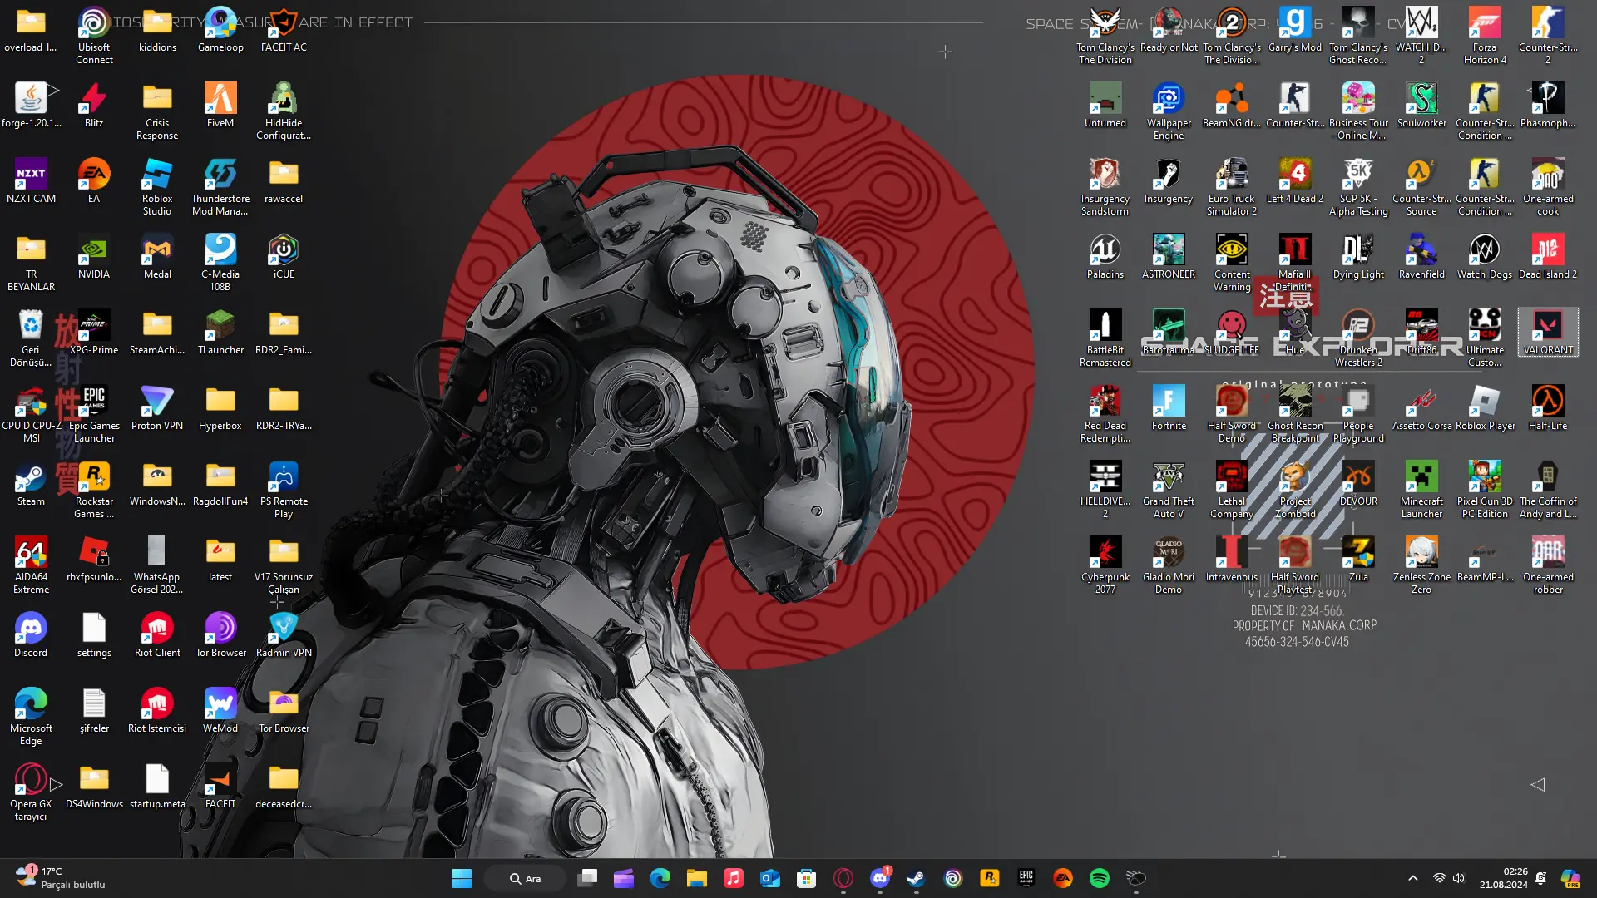
Task: Open Outlook from the taskbar
Action: tap(770, 878)
